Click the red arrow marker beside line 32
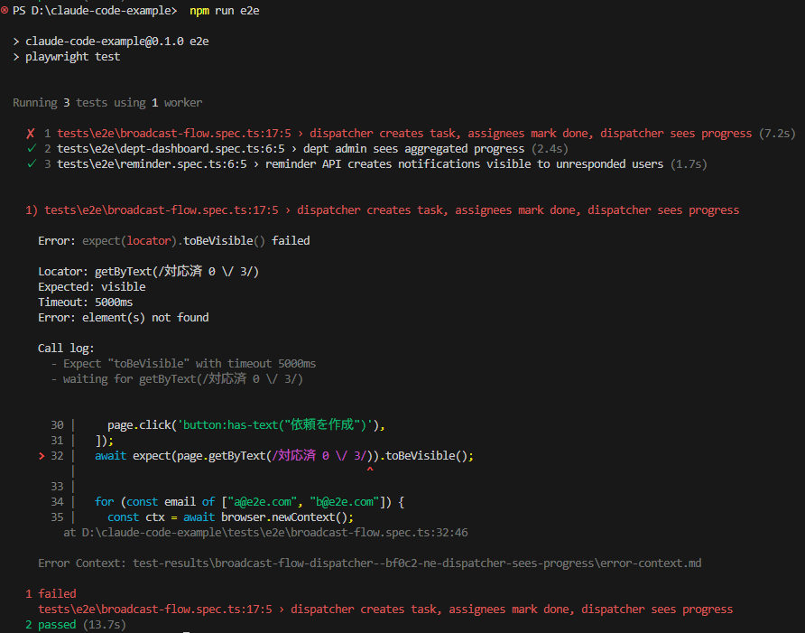 pos(42,456)
